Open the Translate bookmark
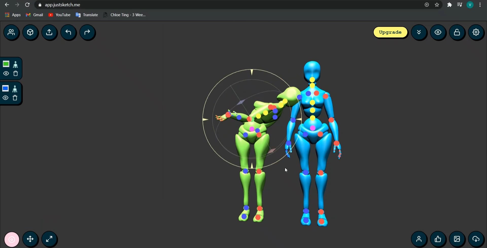 pos(87,15)
